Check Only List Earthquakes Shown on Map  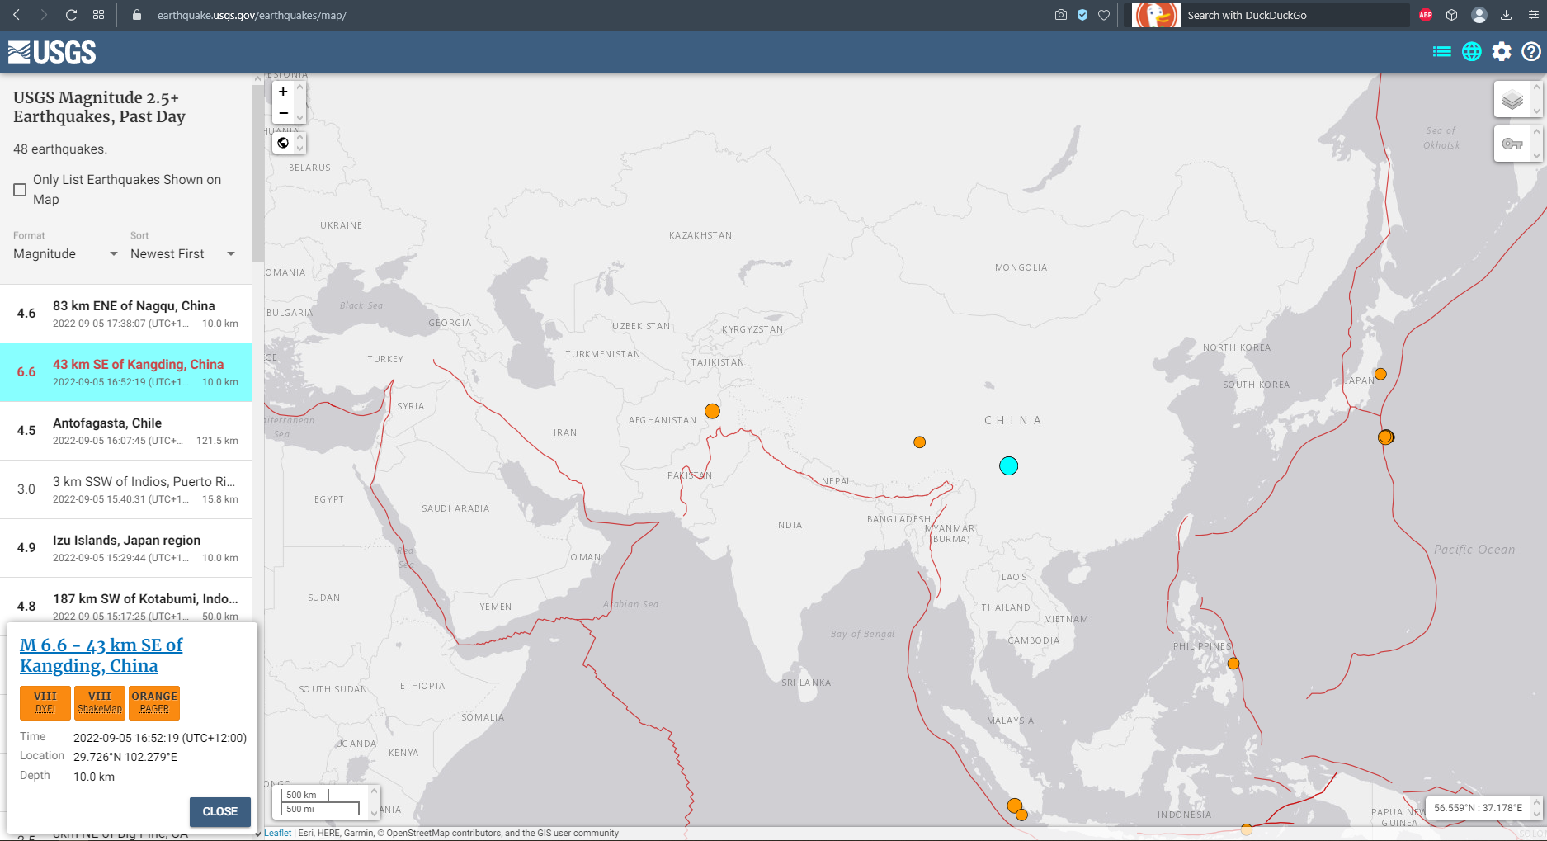[x=20, y=190]
